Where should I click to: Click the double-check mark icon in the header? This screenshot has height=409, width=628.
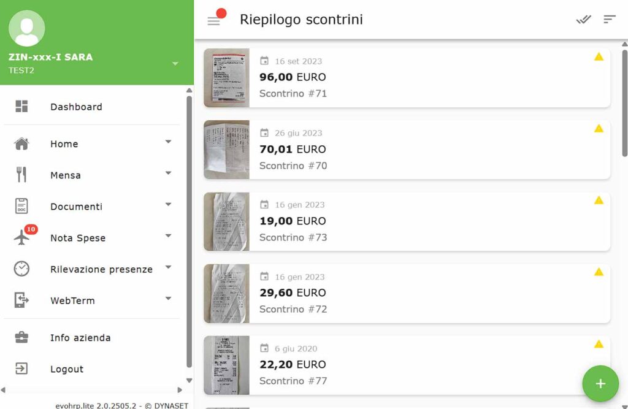(583, 19)
